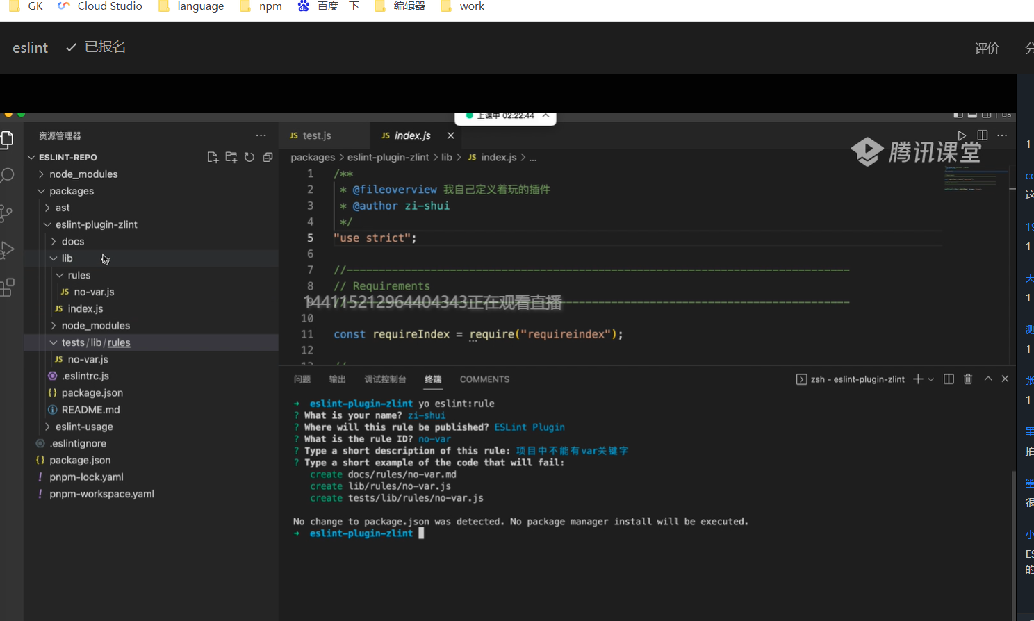Run code with the play icon
Viewport: 1034px width, 621px height.
962,135
